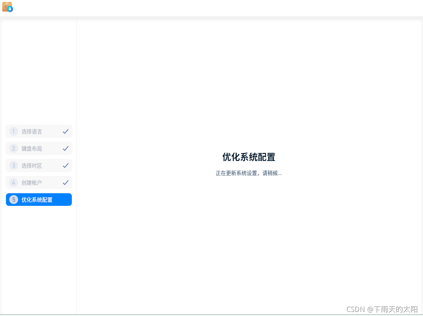
Task: Click the checkmark next to 选择时区
Action: click(66, 166)
